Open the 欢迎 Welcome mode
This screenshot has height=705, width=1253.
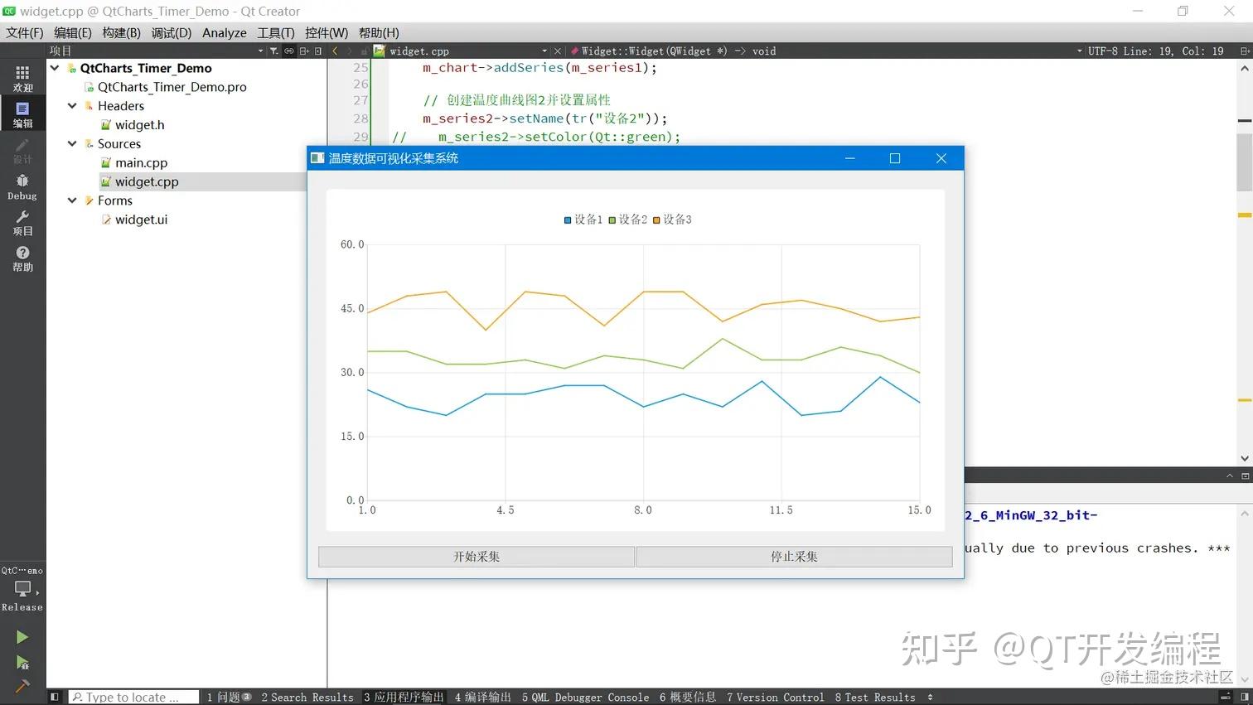coord(22,74)
